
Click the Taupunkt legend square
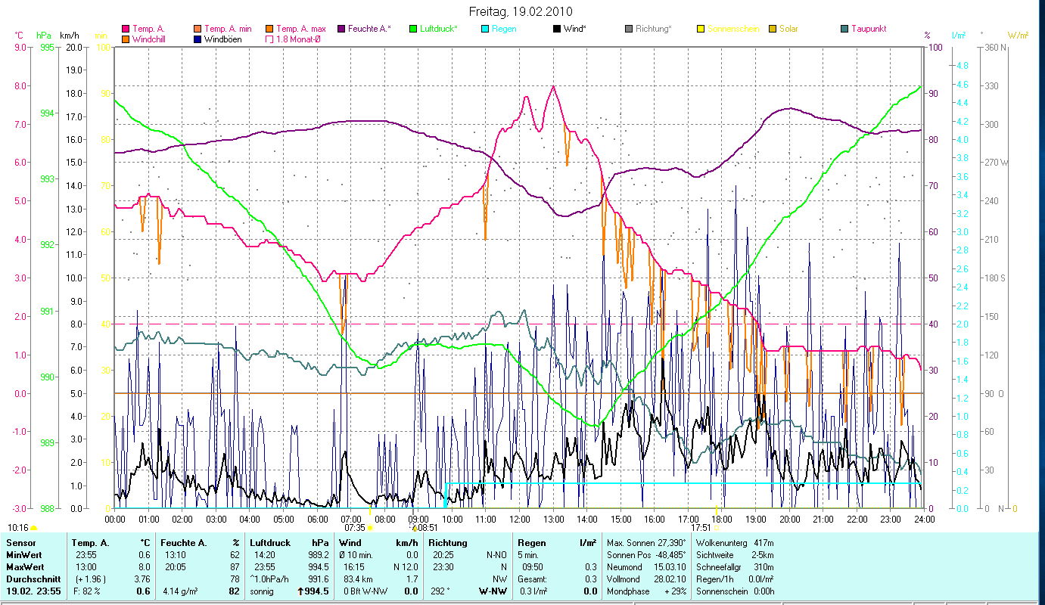point(844,29)
